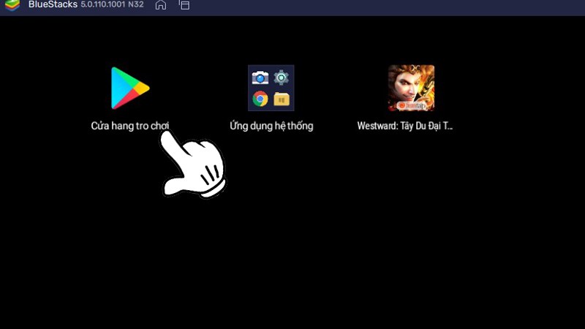The width and height of the screenshot is (585, 329).
Task: Click 'Westward: Tây Du Đại T...' label
Action: (x=405, y=126)
